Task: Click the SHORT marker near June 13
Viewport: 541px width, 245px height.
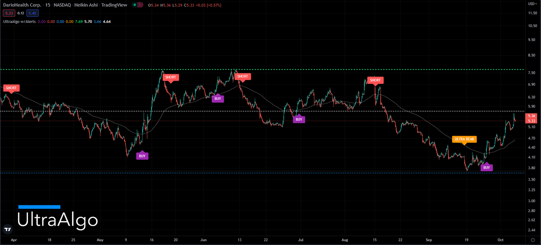Action: 243,77
